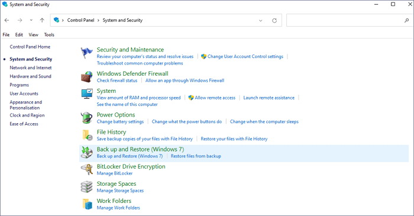Click Control Panel in the breadcrumb path
Viewport: 414px width, 216px height.
pyautogui.click(x=81, y=20)
